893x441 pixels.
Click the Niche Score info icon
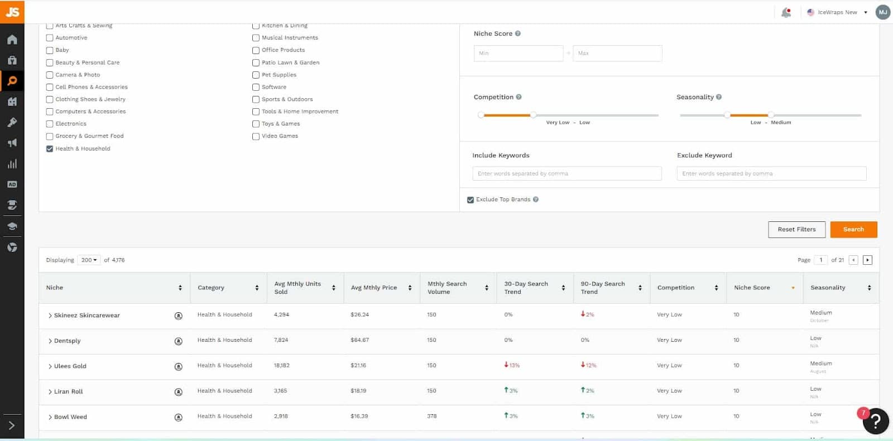[518, 33]
